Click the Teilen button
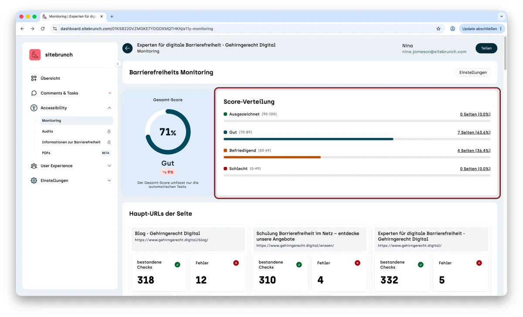Image resolution: width=523 pixels, height=317 pixels. point(486,48)
